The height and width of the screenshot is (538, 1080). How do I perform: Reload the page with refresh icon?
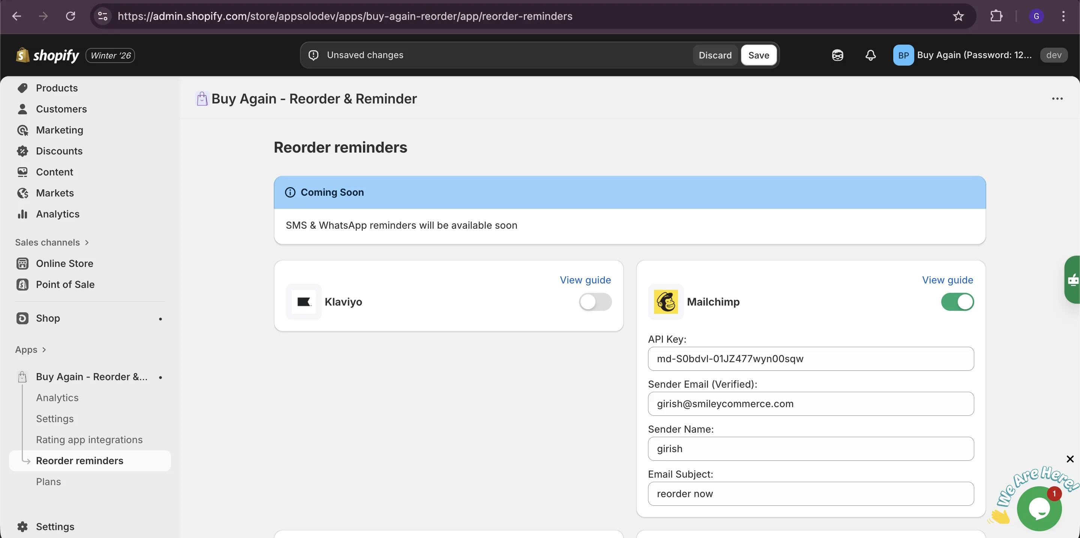point(70,16)
